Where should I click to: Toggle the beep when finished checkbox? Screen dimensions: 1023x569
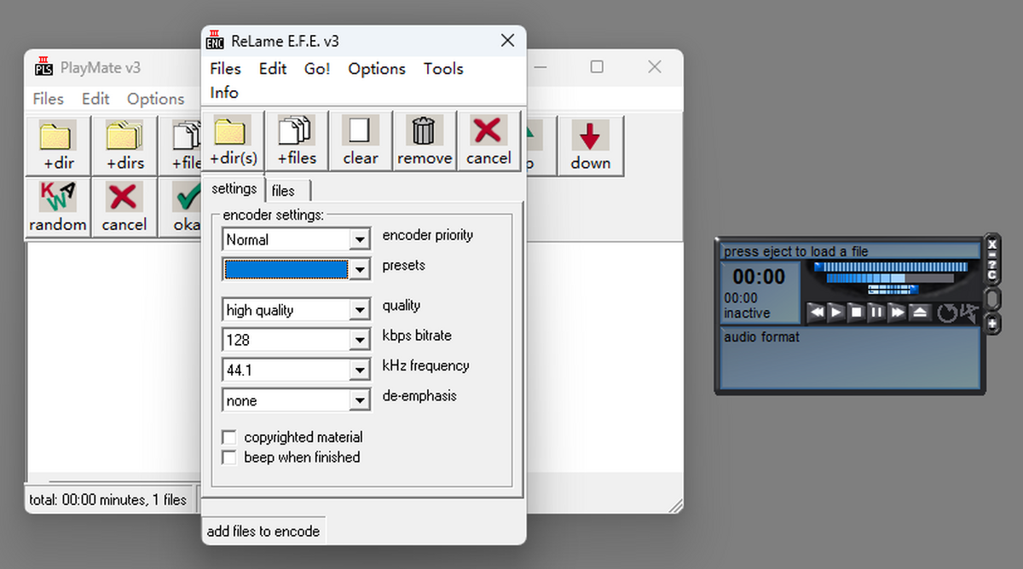pos(229,458)
